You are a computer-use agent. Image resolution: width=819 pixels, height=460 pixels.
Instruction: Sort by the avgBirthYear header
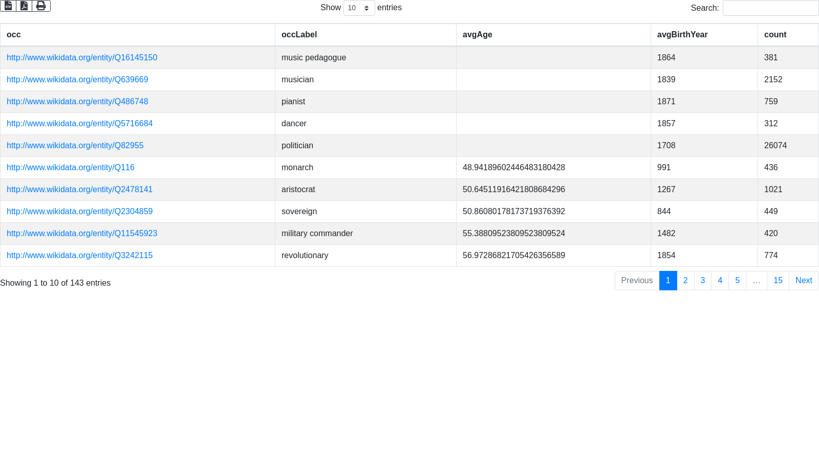(x=682, y=35)
